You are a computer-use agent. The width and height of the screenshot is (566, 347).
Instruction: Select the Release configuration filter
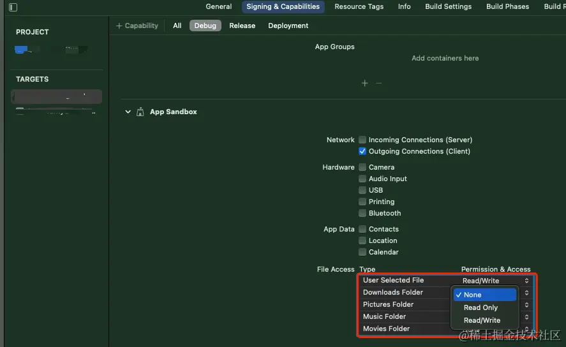point(242,26)
